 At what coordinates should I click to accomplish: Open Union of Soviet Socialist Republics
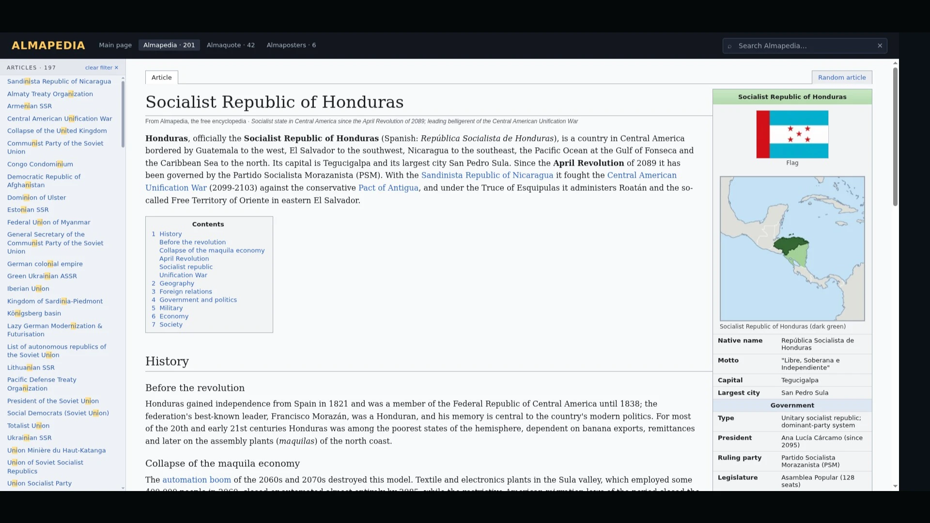coord(45,467)
